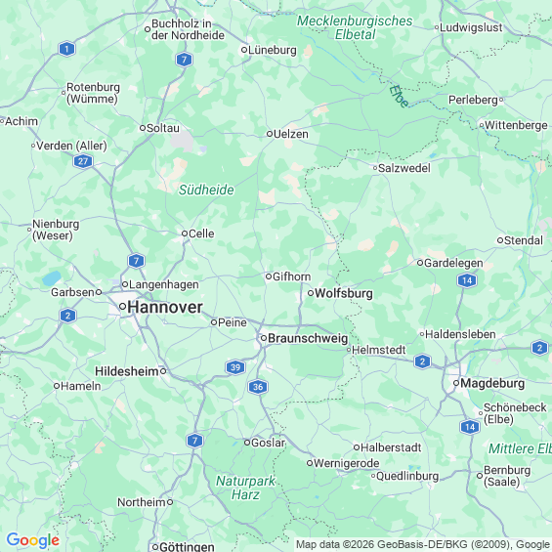The image size is (552, 552).
Task: Select the Mecklenburgisches Elbetal label
Action: pyautogui.click(x=355, y=27)
